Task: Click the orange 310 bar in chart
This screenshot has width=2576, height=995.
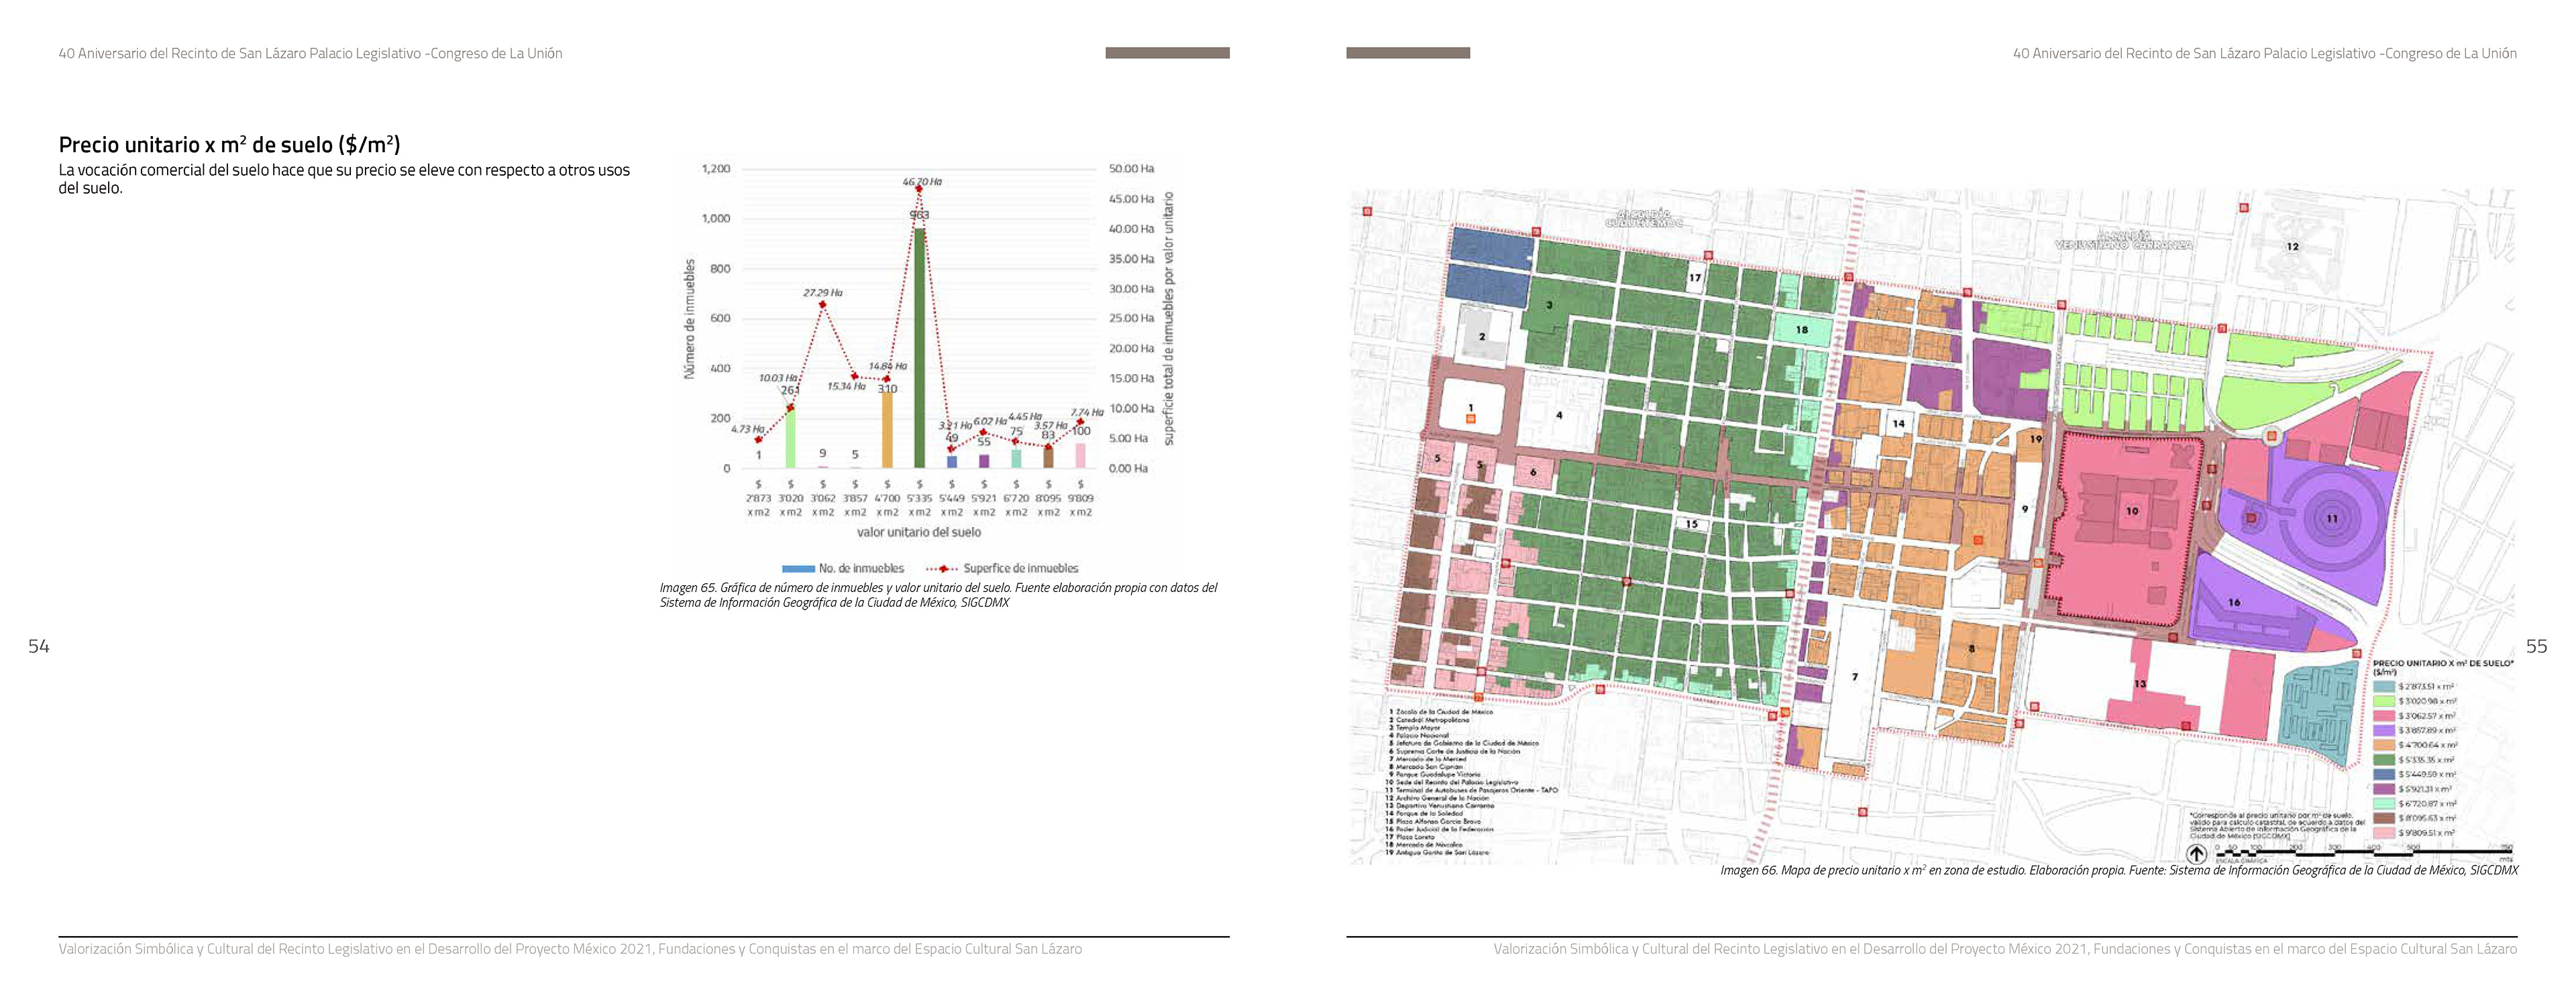Action: (887, 430)
